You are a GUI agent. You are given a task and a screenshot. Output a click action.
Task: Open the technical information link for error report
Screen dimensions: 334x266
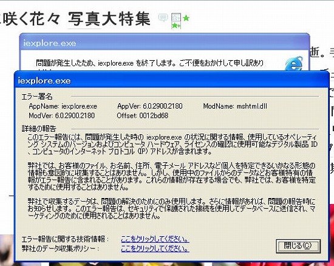pos(155,239)
